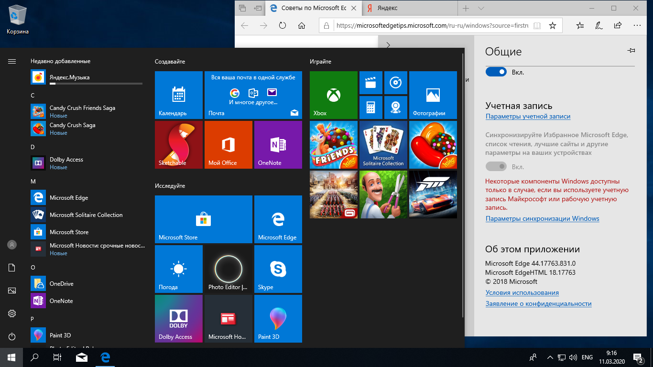Open the Dolby Access tile
The width and height of the screenshot is (653, 367).
point(179,319)
